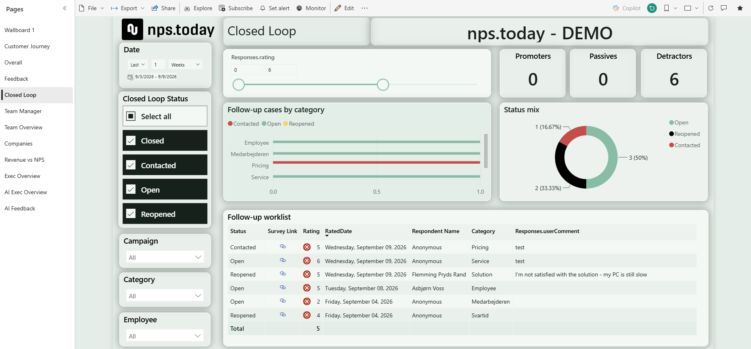
Task: Subscribe to this report
Action: coord(235,8)
